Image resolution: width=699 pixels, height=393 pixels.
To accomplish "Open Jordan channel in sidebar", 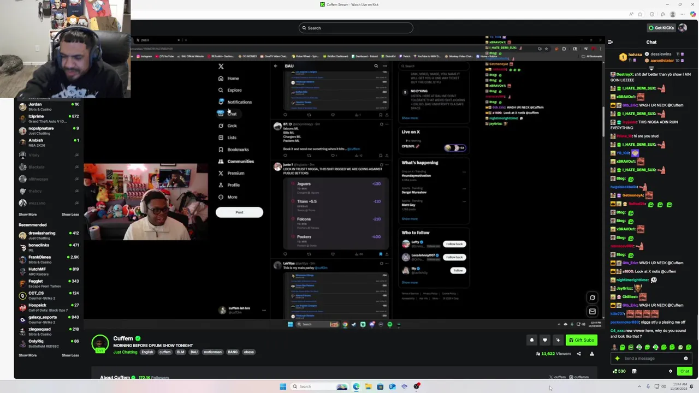I will click(x=49, y=106).
